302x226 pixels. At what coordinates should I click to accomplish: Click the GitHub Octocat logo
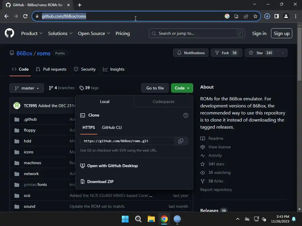9,33
